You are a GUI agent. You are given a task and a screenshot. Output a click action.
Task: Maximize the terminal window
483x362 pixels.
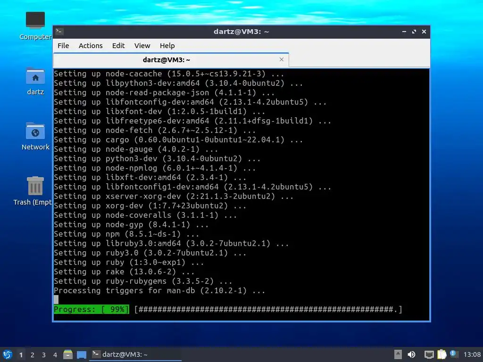coord(414,32)
